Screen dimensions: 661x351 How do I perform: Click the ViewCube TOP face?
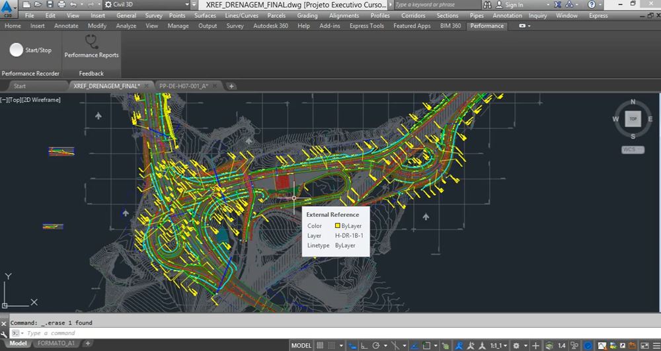(633, 119)
